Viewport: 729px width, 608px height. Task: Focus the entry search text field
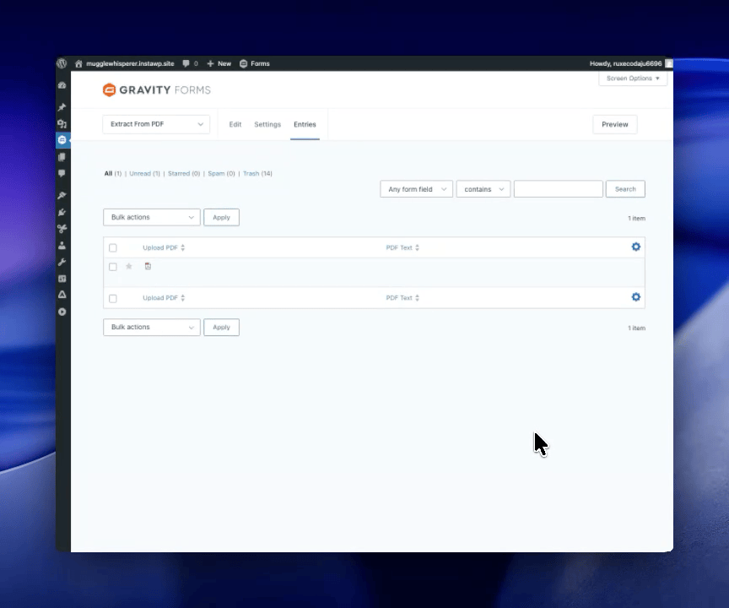(558, 189)
